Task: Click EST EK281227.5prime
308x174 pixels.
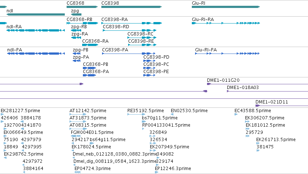Action: [20, 111]
